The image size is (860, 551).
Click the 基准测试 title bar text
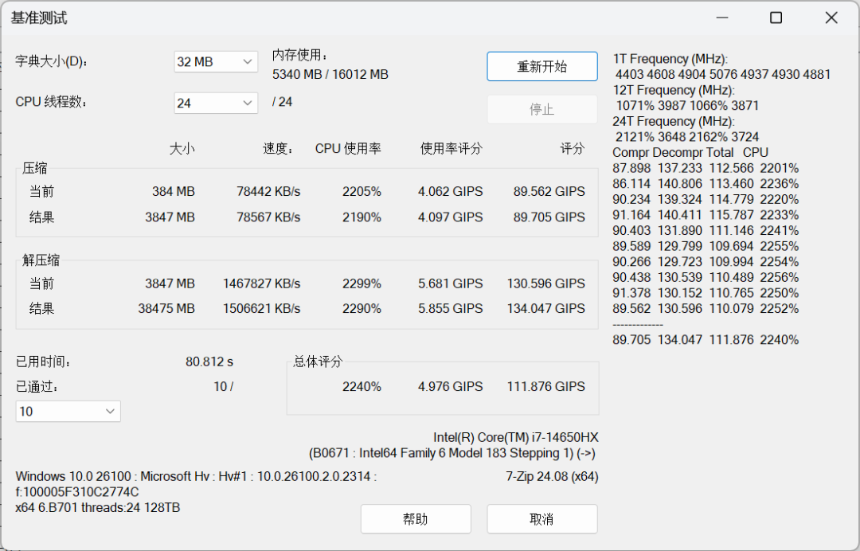coord(38,17)
